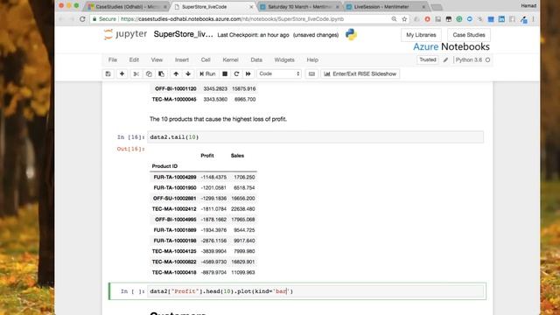This screenshot has height=315, width=560.
Task: Click the pencil edit icon near Trusted
Action: click(x=445, y=60)
